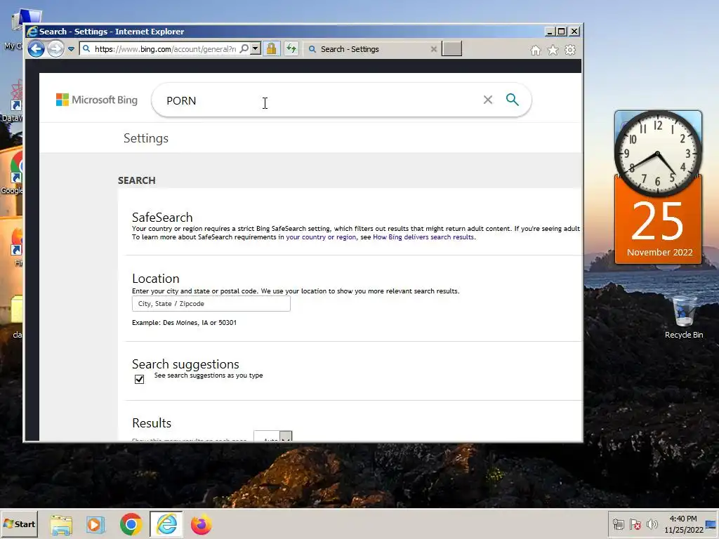Screen dimensions: 719x539
Task: Open Windows Explorer from the taskbar
Action: point(61,524)
